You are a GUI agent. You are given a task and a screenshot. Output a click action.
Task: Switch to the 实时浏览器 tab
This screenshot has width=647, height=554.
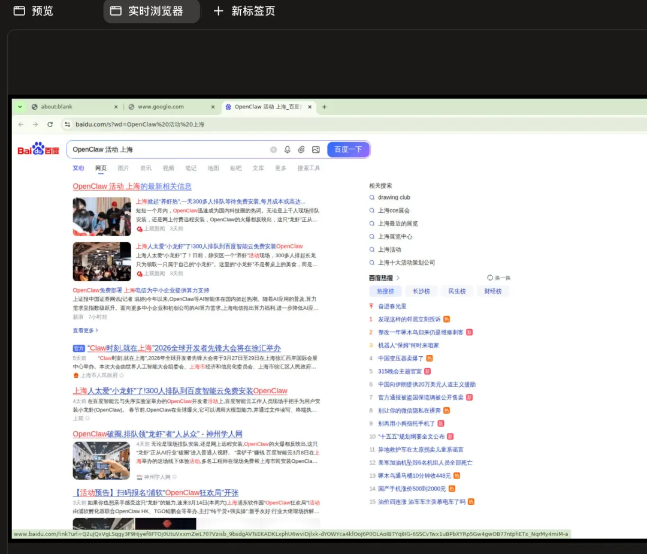pos(152,11)
